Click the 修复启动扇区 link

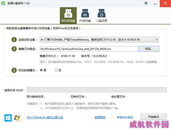125,117
